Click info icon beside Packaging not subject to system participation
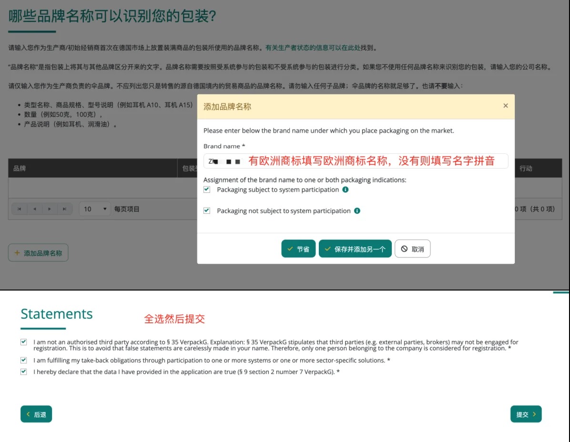Screen dimensions: 570x442 (357, 211)
